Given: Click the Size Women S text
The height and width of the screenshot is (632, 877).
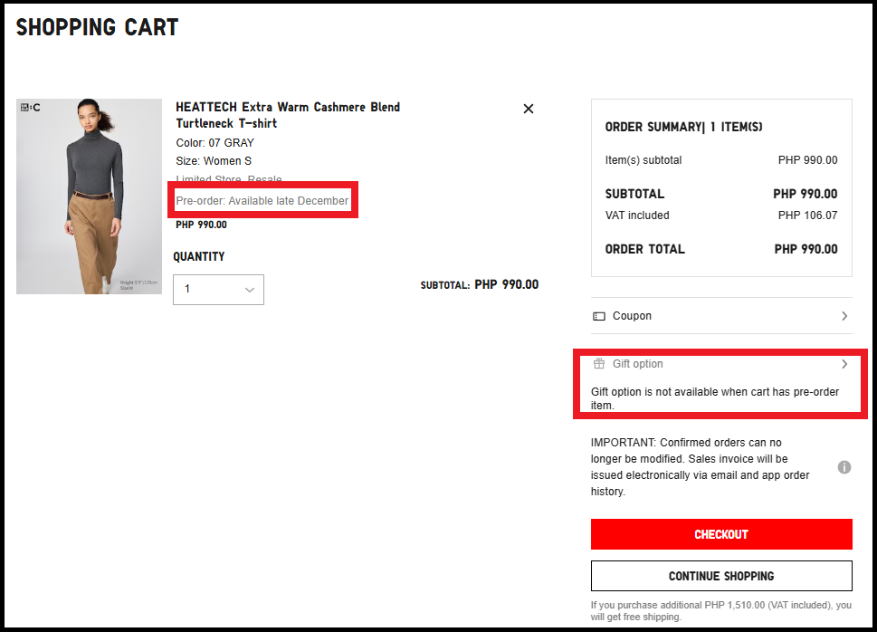Looking at the screenshot, I should (214, 161).
